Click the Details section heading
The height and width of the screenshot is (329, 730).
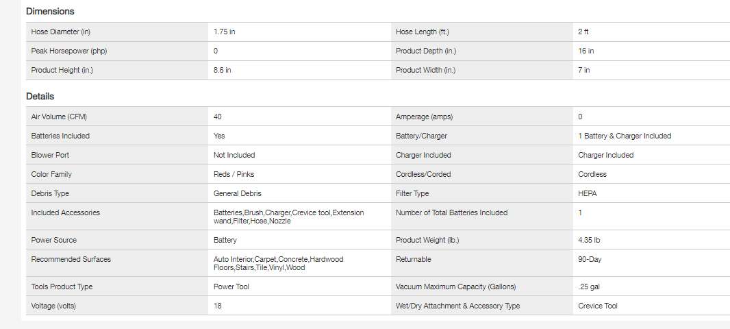[40, 97]
